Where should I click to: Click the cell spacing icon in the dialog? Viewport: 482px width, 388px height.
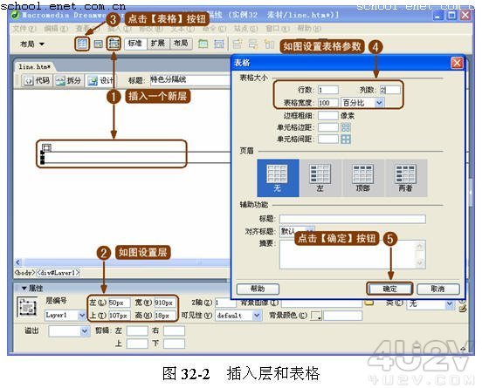[346, 140]
